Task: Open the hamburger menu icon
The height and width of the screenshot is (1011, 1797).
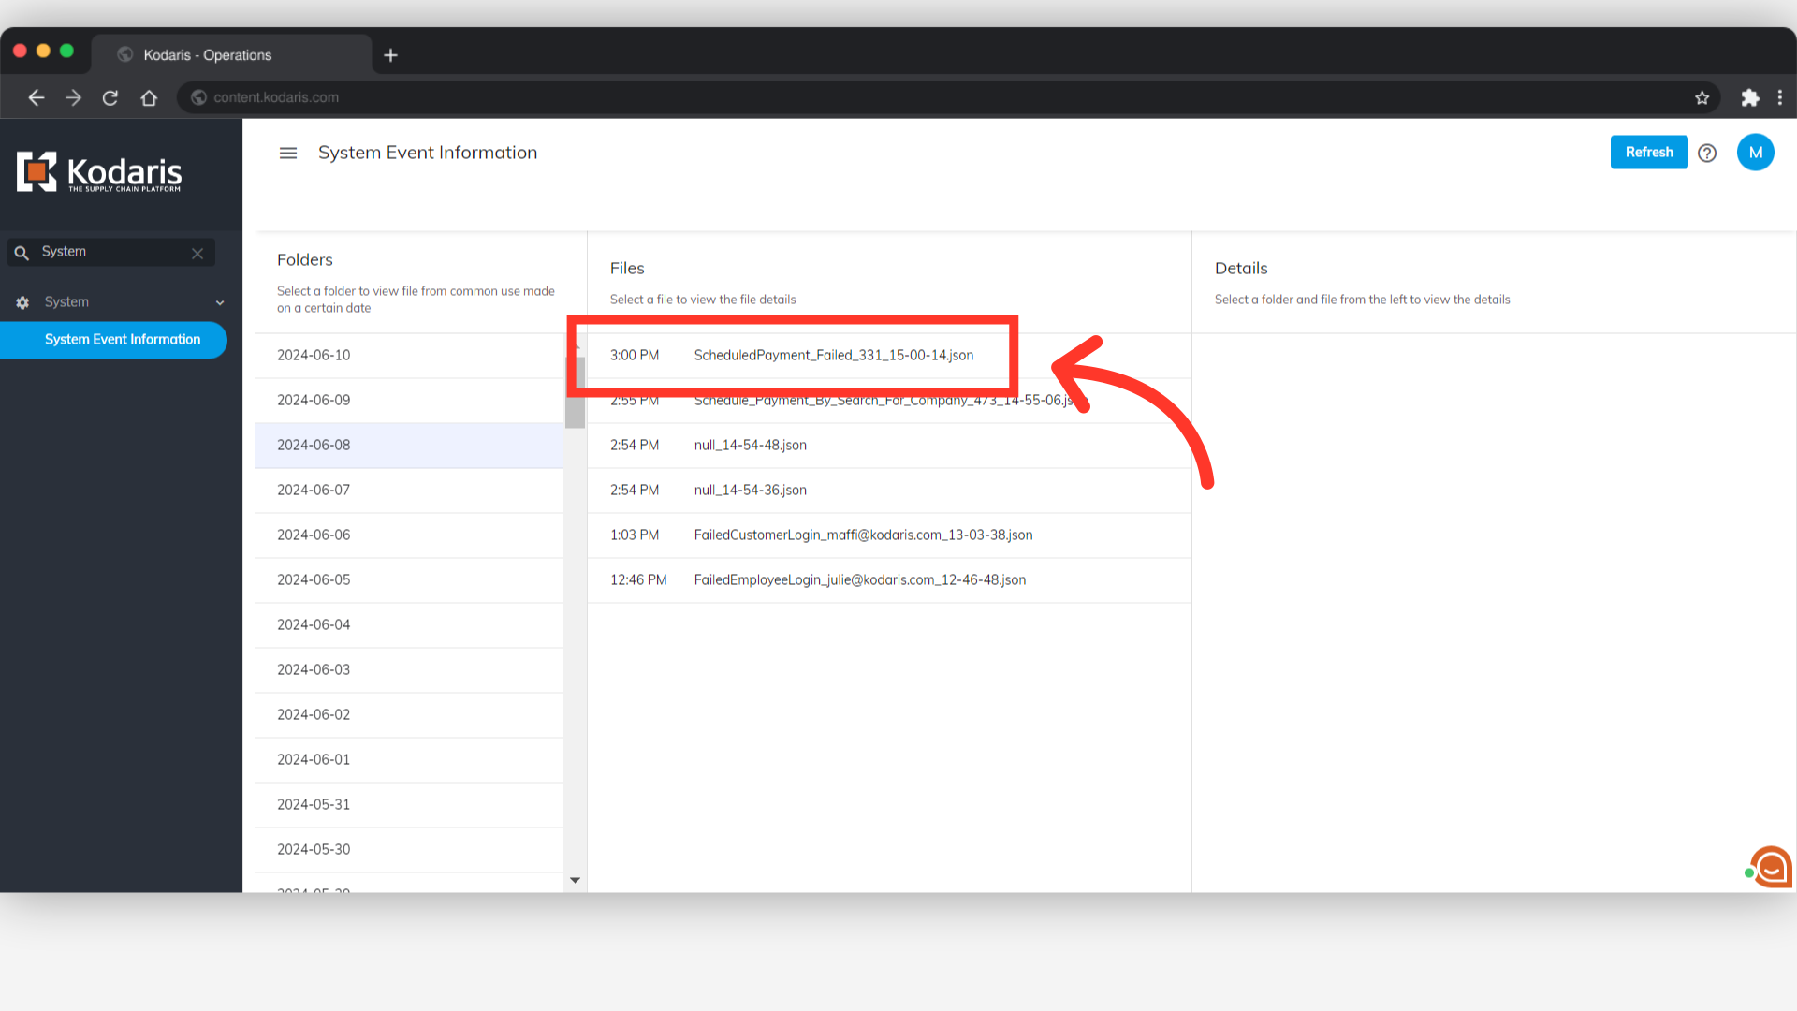Action: pyautogui.click(x=288, y=153)
